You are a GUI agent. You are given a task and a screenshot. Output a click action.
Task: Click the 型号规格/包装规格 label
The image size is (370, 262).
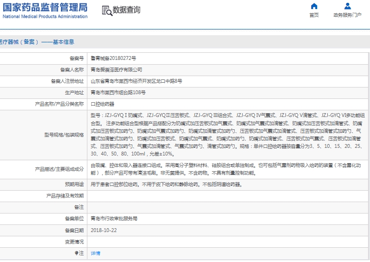(64, 135)
